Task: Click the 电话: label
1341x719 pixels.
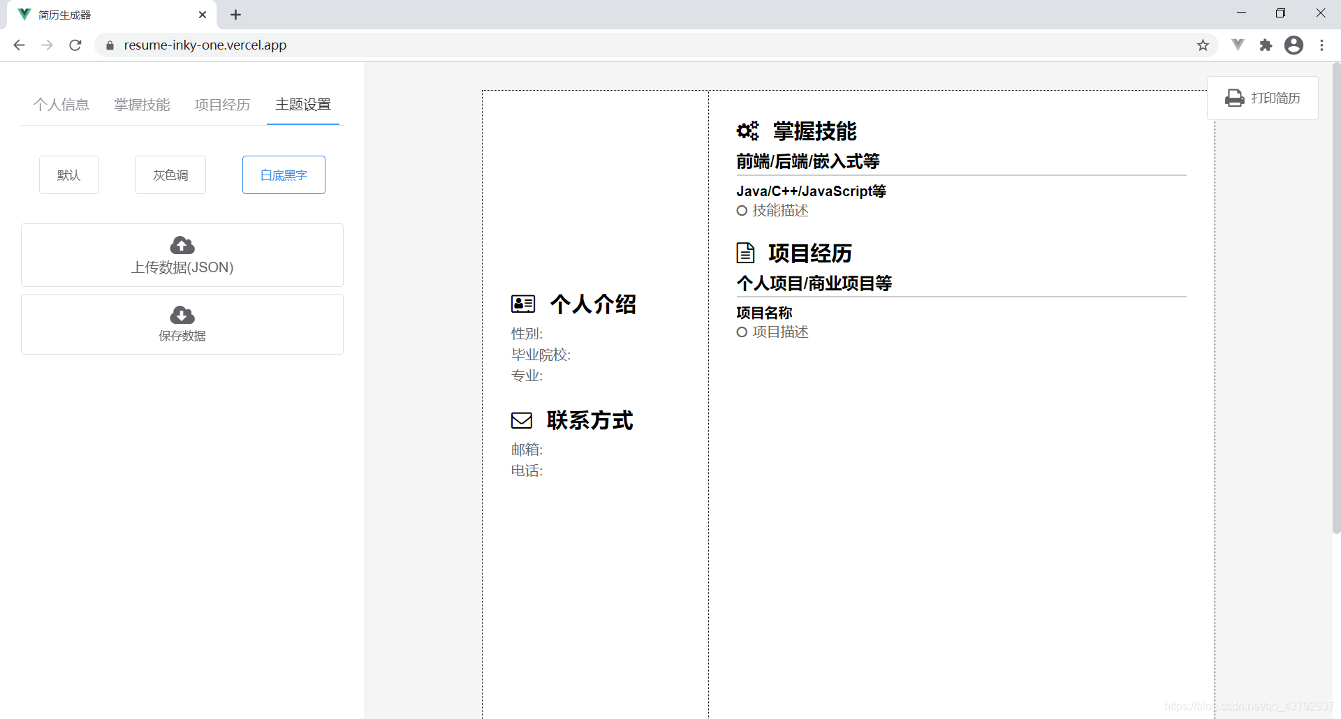Action: (x=527, y=470)
